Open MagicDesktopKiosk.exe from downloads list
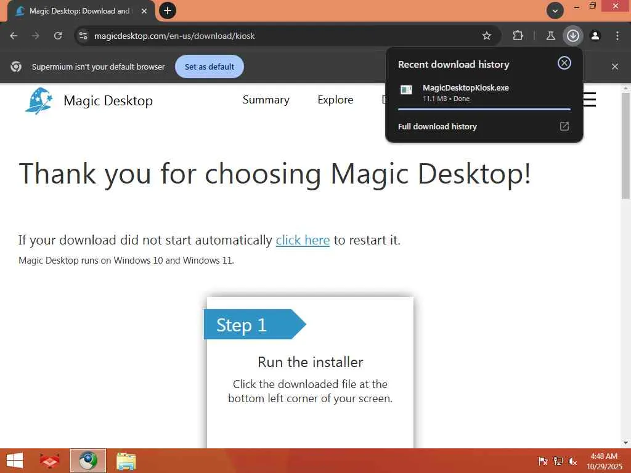 point(484,92)
